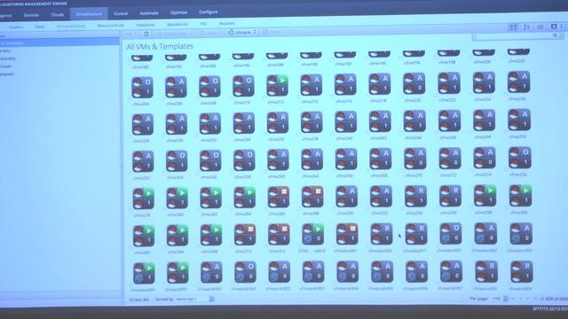Open the cfme216 VM icon
Image resolution: width=568 pixels, height=319 pixels.
[345, 84]
